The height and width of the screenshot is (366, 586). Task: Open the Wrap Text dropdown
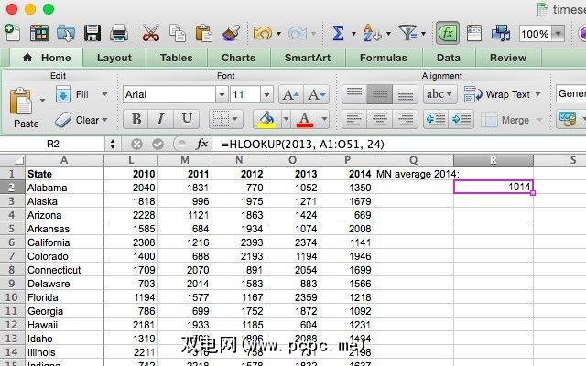[x=538, y=94]
